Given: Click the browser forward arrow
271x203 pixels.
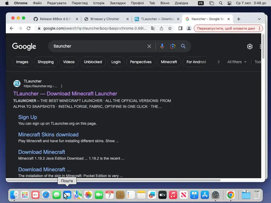Looking at the screenshot, I should point(20,28).
